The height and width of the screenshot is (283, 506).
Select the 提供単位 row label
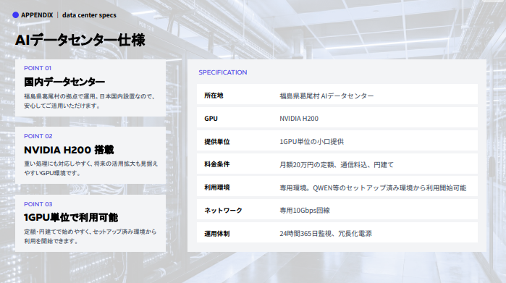click(x=217, y=142)
